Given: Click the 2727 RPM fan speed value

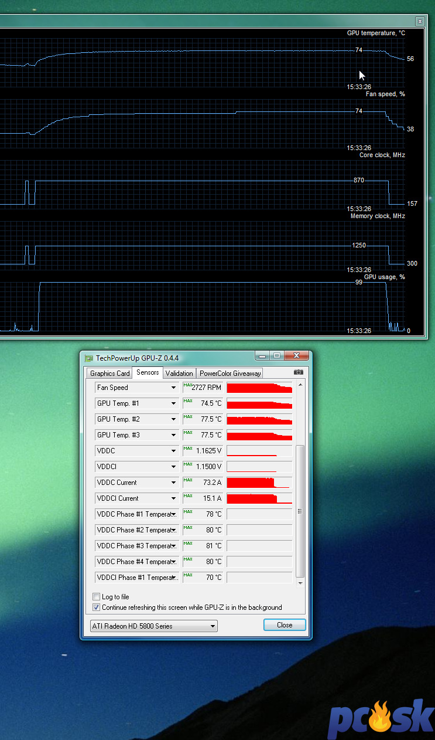Looking at the screenshot, I should [207, 388].
